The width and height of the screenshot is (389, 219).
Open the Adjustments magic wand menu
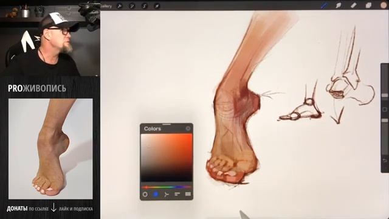[132, 6]
